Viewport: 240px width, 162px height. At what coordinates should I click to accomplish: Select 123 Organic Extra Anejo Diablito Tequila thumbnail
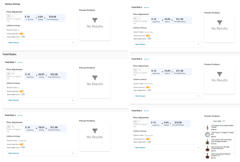point(207,127)
